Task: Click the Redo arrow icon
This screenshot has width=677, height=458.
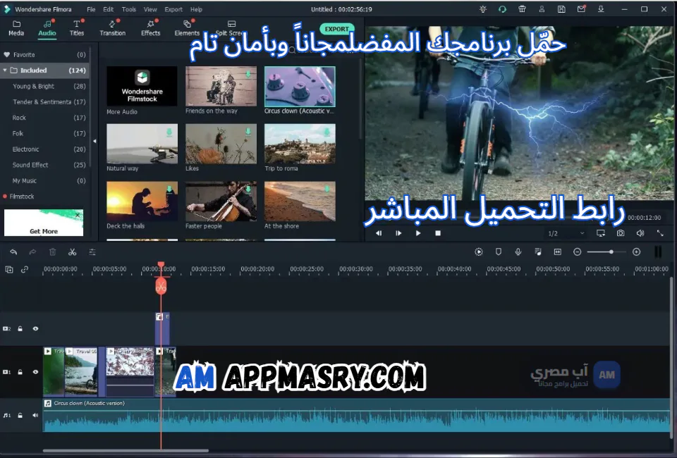Action: (33, 252)
